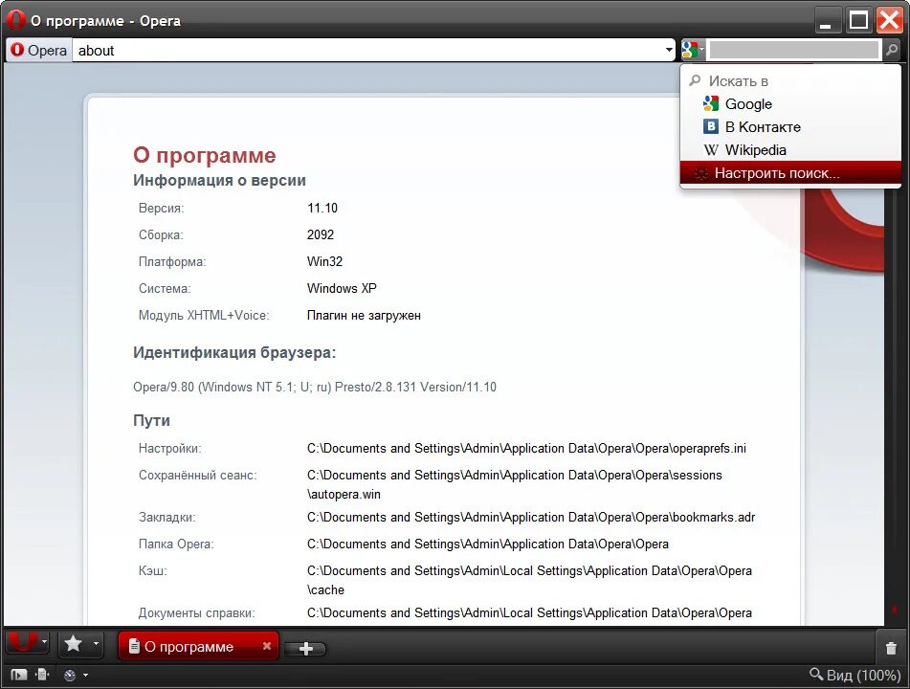Click the Opera/9.80 user agent string
The height and width of the screenshot is (689, 910).
(315, 387)
